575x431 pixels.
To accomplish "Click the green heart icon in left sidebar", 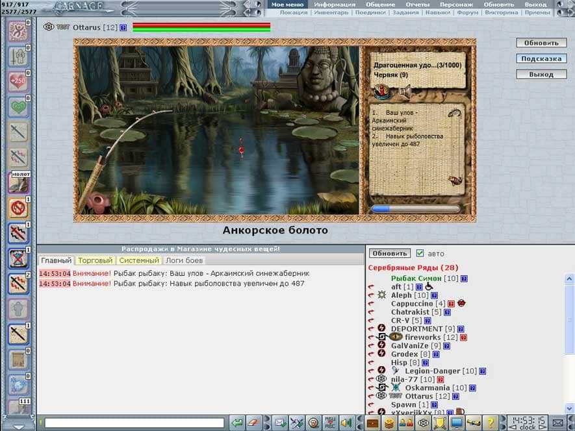I will pos(18,106).
